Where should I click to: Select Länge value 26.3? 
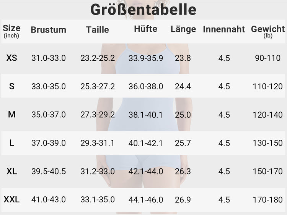pyautogui.click(x=183, y=171)
